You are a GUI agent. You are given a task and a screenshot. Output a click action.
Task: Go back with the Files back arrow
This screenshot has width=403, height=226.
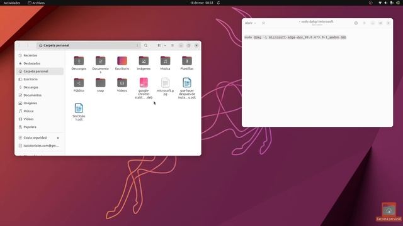[x=20, y=45]
